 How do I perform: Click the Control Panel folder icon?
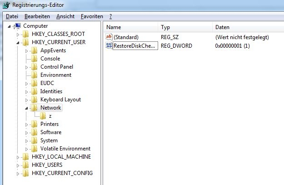pos(35,67)
